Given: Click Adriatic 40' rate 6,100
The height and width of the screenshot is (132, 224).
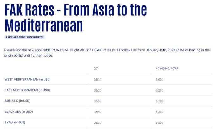Looking at the screenshot, I should click(159, 101).
